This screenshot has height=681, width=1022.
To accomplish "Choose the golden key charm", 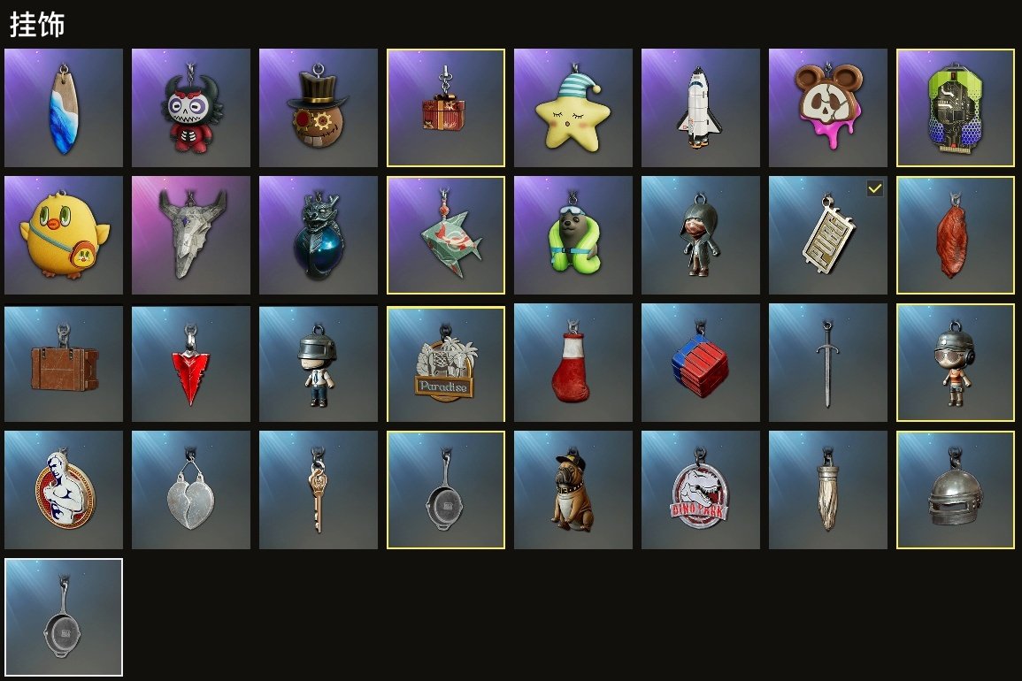I will pyautogui.click(x=318, y=489).
